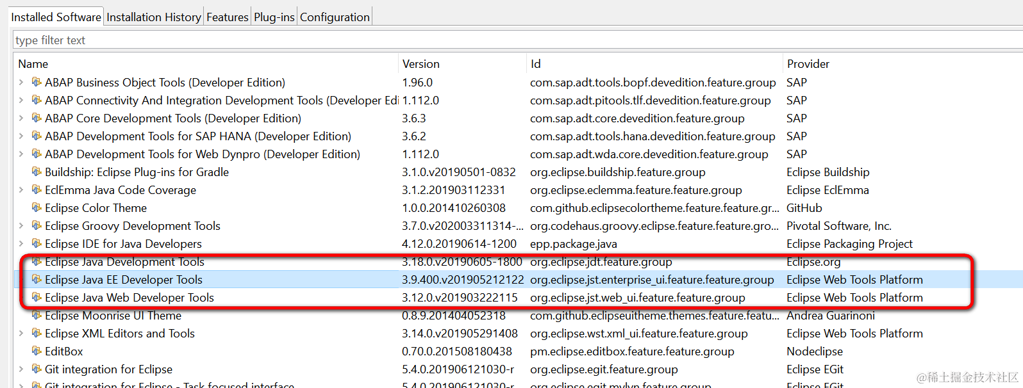
Task: Click id 'epp.package.java'
Action: click(574, 244)
